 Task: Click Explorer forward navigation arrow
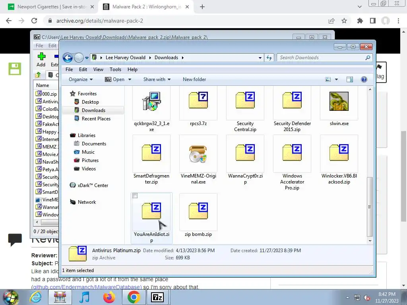tap(79, 58)
